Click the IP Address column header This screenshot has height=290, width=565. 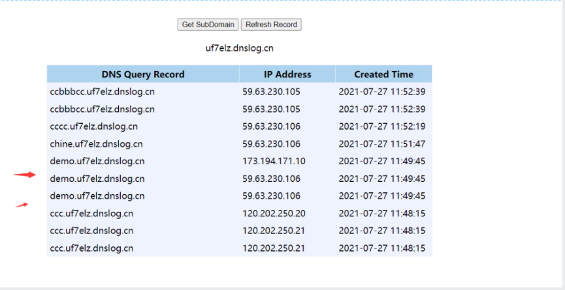[x=287, y=74]
